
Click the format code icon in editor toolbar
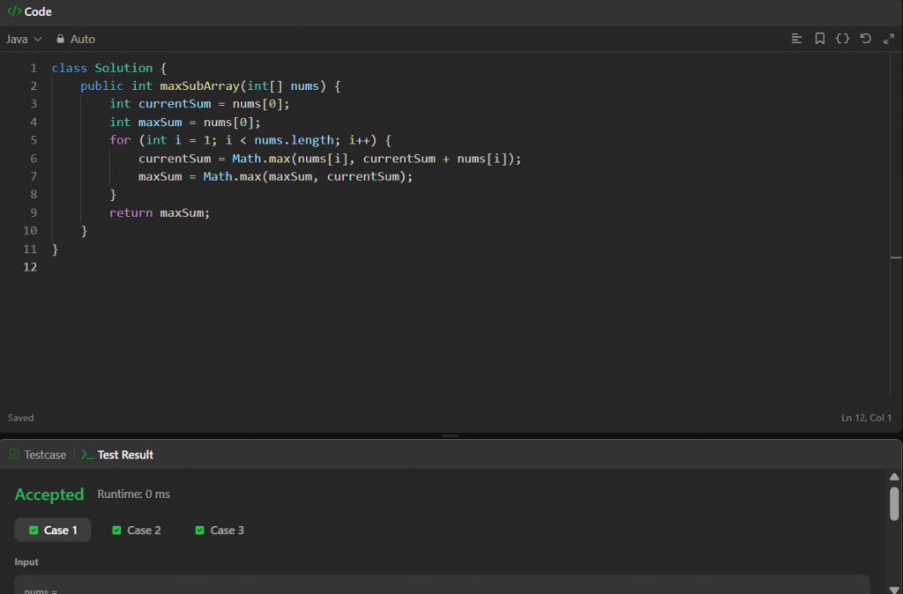pyautogui.click(x=796, y=39)
